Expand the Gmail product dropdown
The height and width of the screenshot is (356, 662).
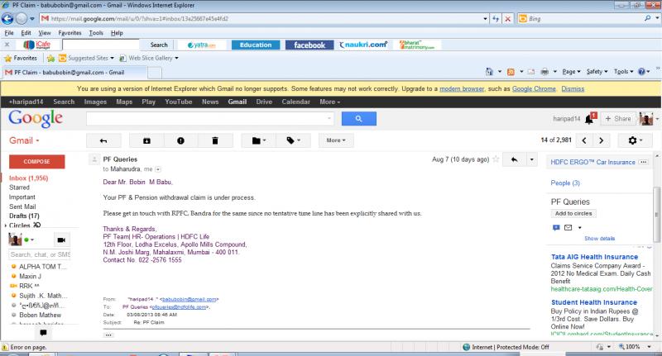pyautogui.click(x=24, y=140)
